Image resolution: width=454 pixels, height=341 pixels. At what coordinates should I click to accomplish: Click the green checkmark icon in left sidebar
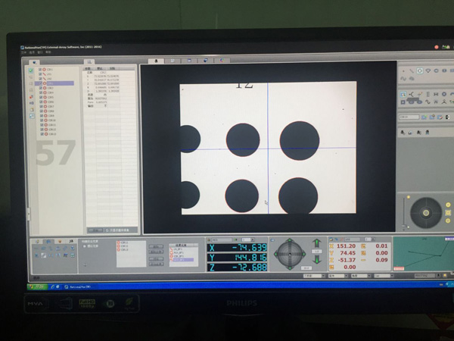pyautogui.click(x=31, y=70)
